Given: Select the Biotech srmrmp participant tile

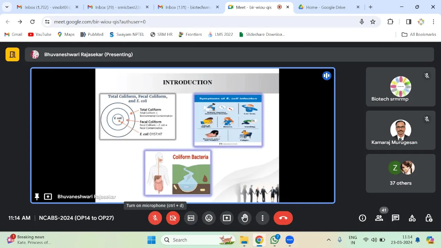Looking at the screenshot, I should coord(401,87).
